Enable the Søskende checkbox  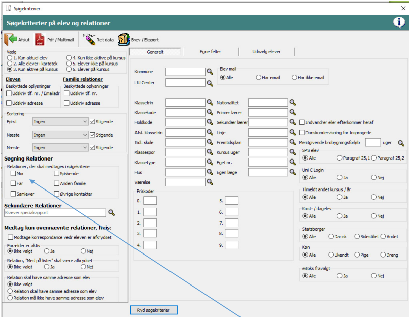[x=57, y=173]
